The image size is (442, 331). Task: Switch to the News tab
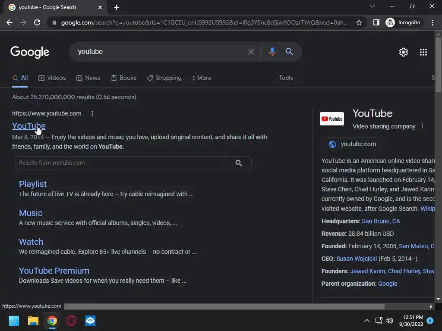tap(88, 78)
